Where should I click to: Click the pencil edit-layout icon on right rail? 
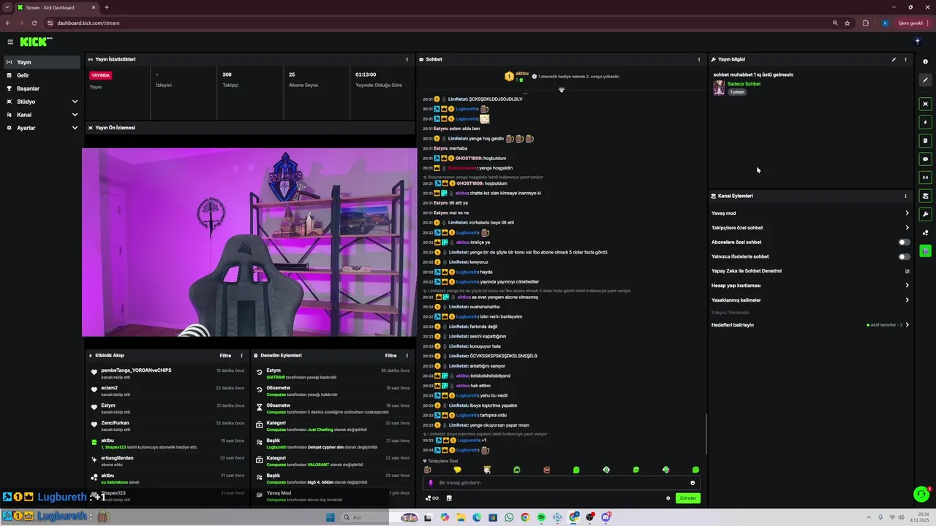click(x=925, y=80)
